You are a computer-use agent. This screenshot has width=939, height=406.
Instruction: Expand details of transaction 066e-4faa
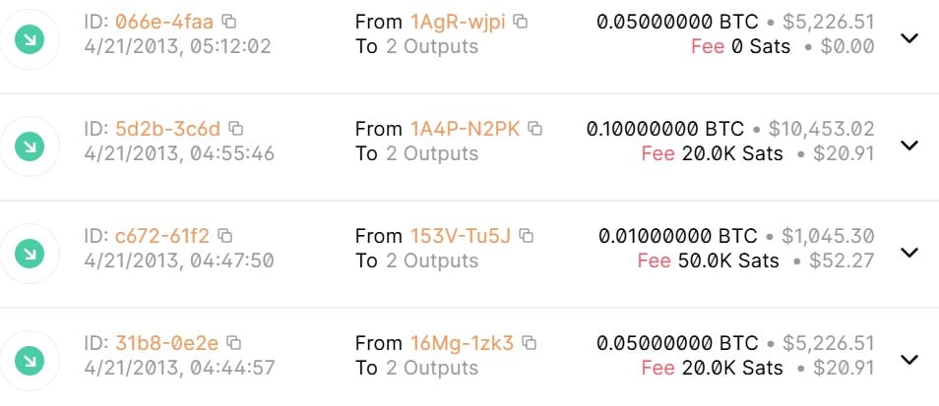pos(909,38)
